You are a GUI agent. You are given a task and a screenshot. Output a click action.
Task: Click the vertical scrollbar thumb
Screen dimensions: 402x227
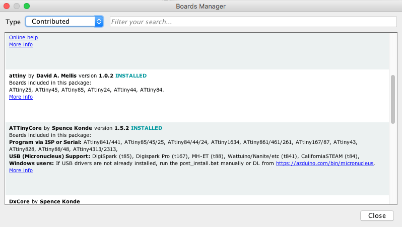pos(393,100)
